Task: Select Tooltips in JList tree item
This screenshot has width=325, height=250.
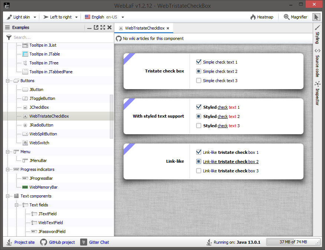Action: coord(43,45)
